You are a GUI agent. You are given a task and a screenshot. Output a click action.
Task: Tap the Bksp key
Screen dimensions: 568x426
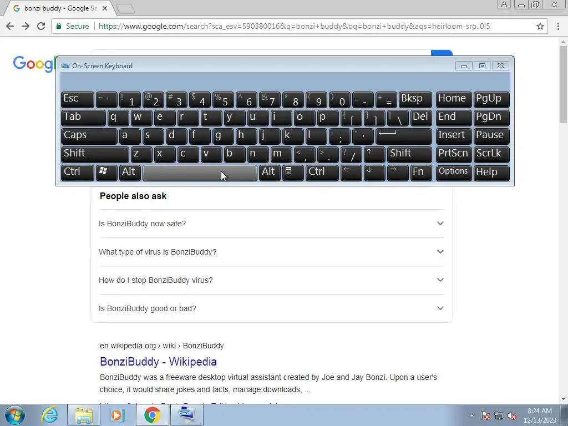pos(415,100)
